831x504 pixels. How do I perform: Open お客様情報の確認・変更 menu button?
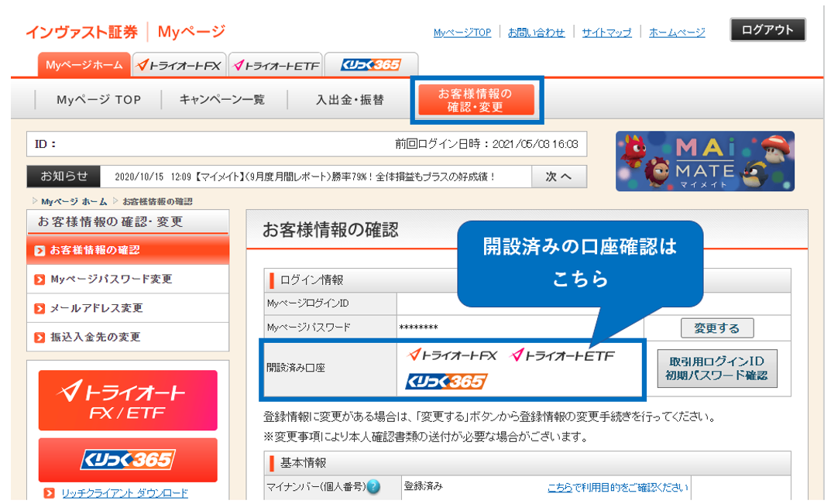point(476,100)
